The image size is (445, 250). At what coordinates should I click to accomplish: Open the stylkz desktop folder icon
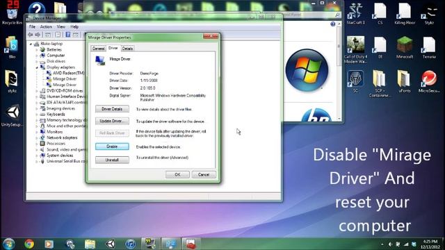coord(12,81)
